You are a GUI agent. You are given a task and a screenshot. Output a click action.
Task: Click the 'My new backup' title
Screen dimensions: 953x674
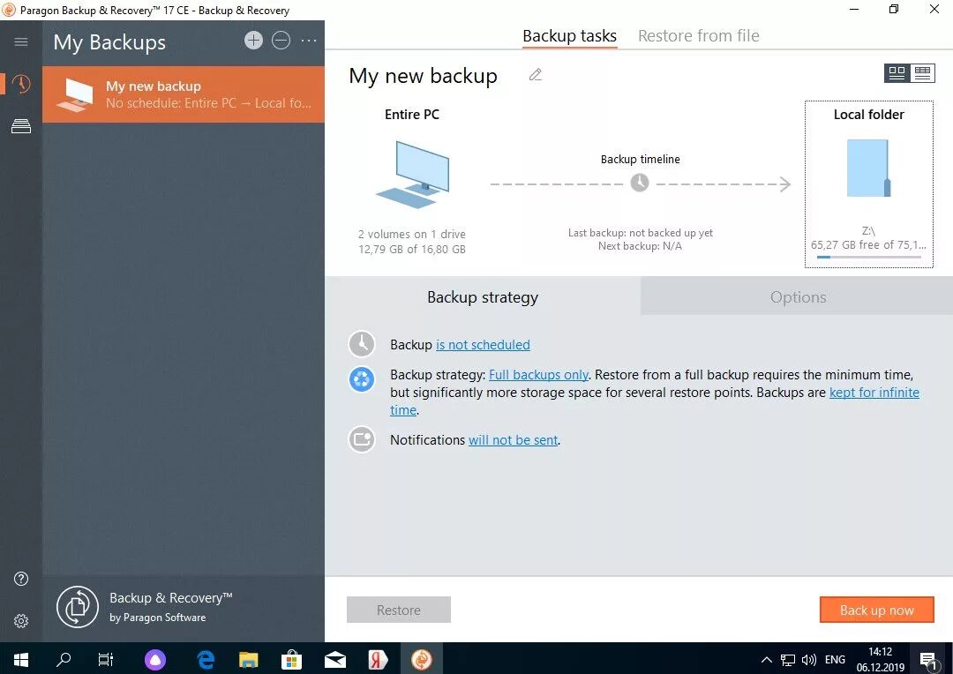[423, 75]
